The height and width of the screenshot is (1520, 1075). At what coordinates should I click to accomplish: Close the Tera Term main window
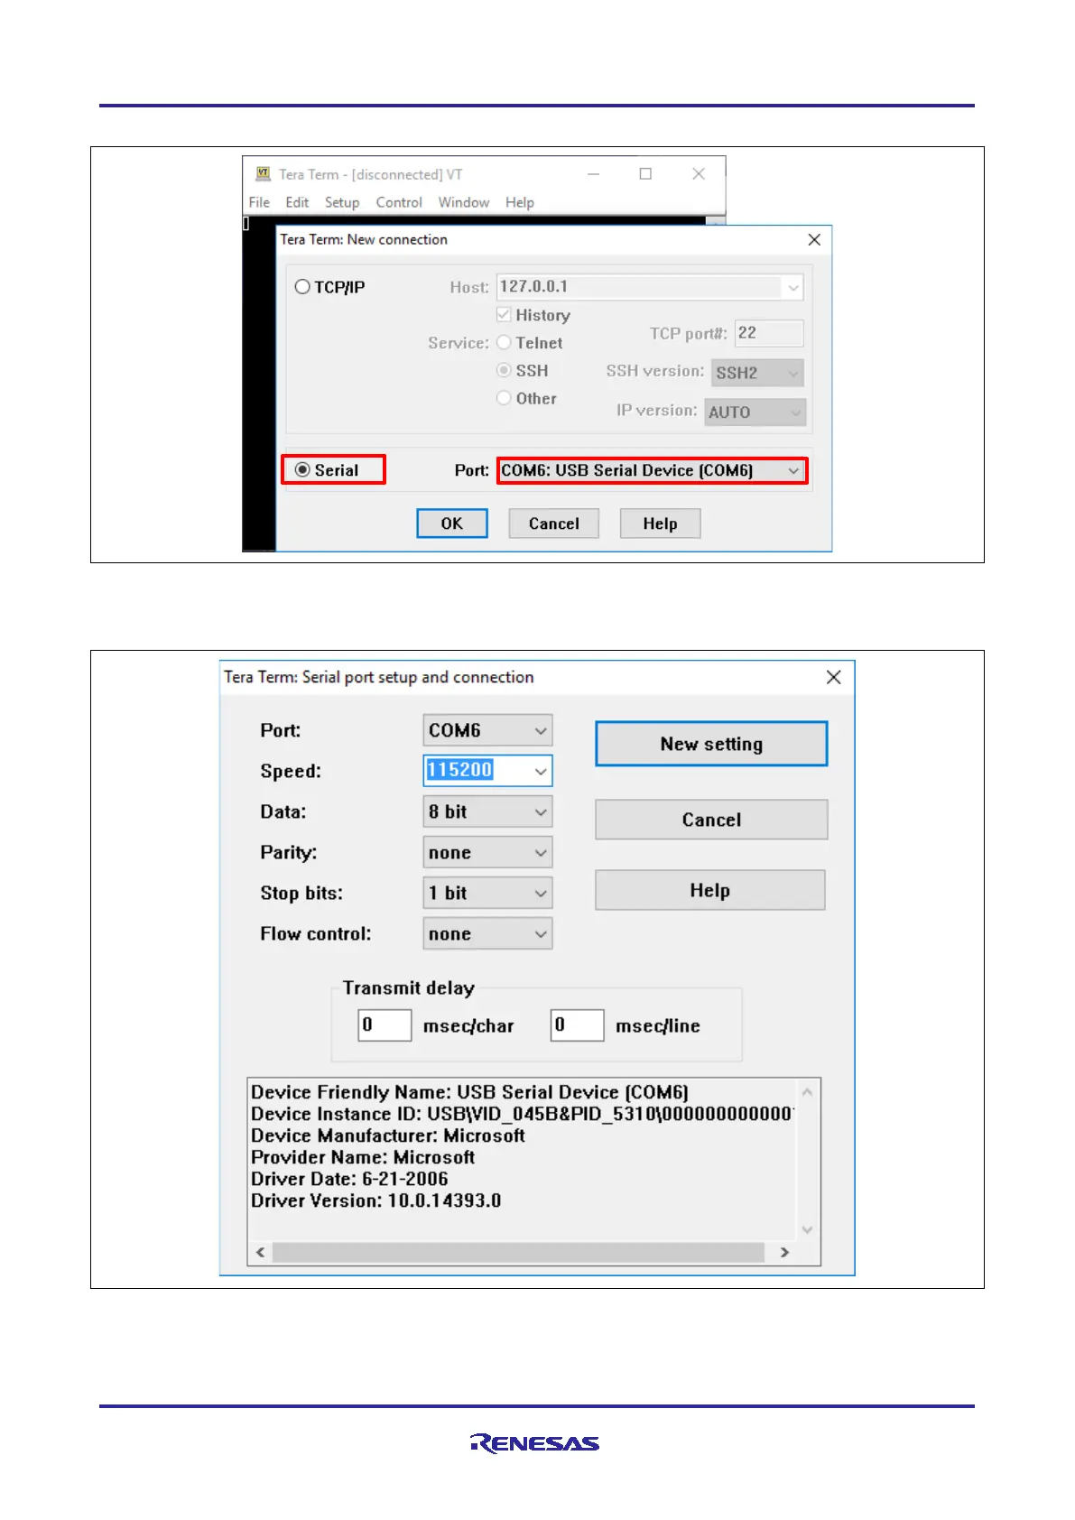[699, 173]
